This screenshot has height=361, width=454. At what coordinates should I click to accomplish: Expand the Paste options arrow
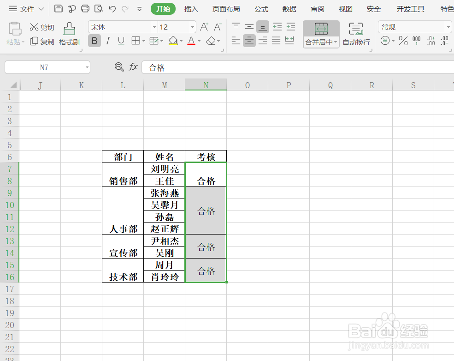pyautogui.click(x=23, y=42)
